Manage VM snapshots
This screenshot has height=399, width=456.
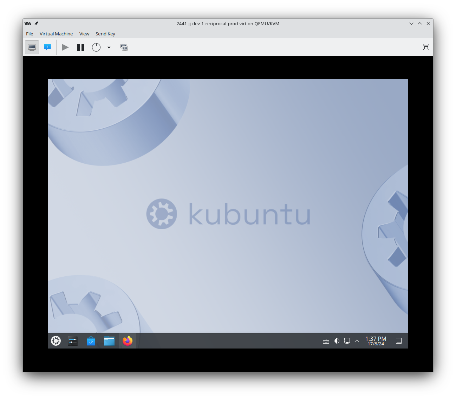tap(124, 47)
